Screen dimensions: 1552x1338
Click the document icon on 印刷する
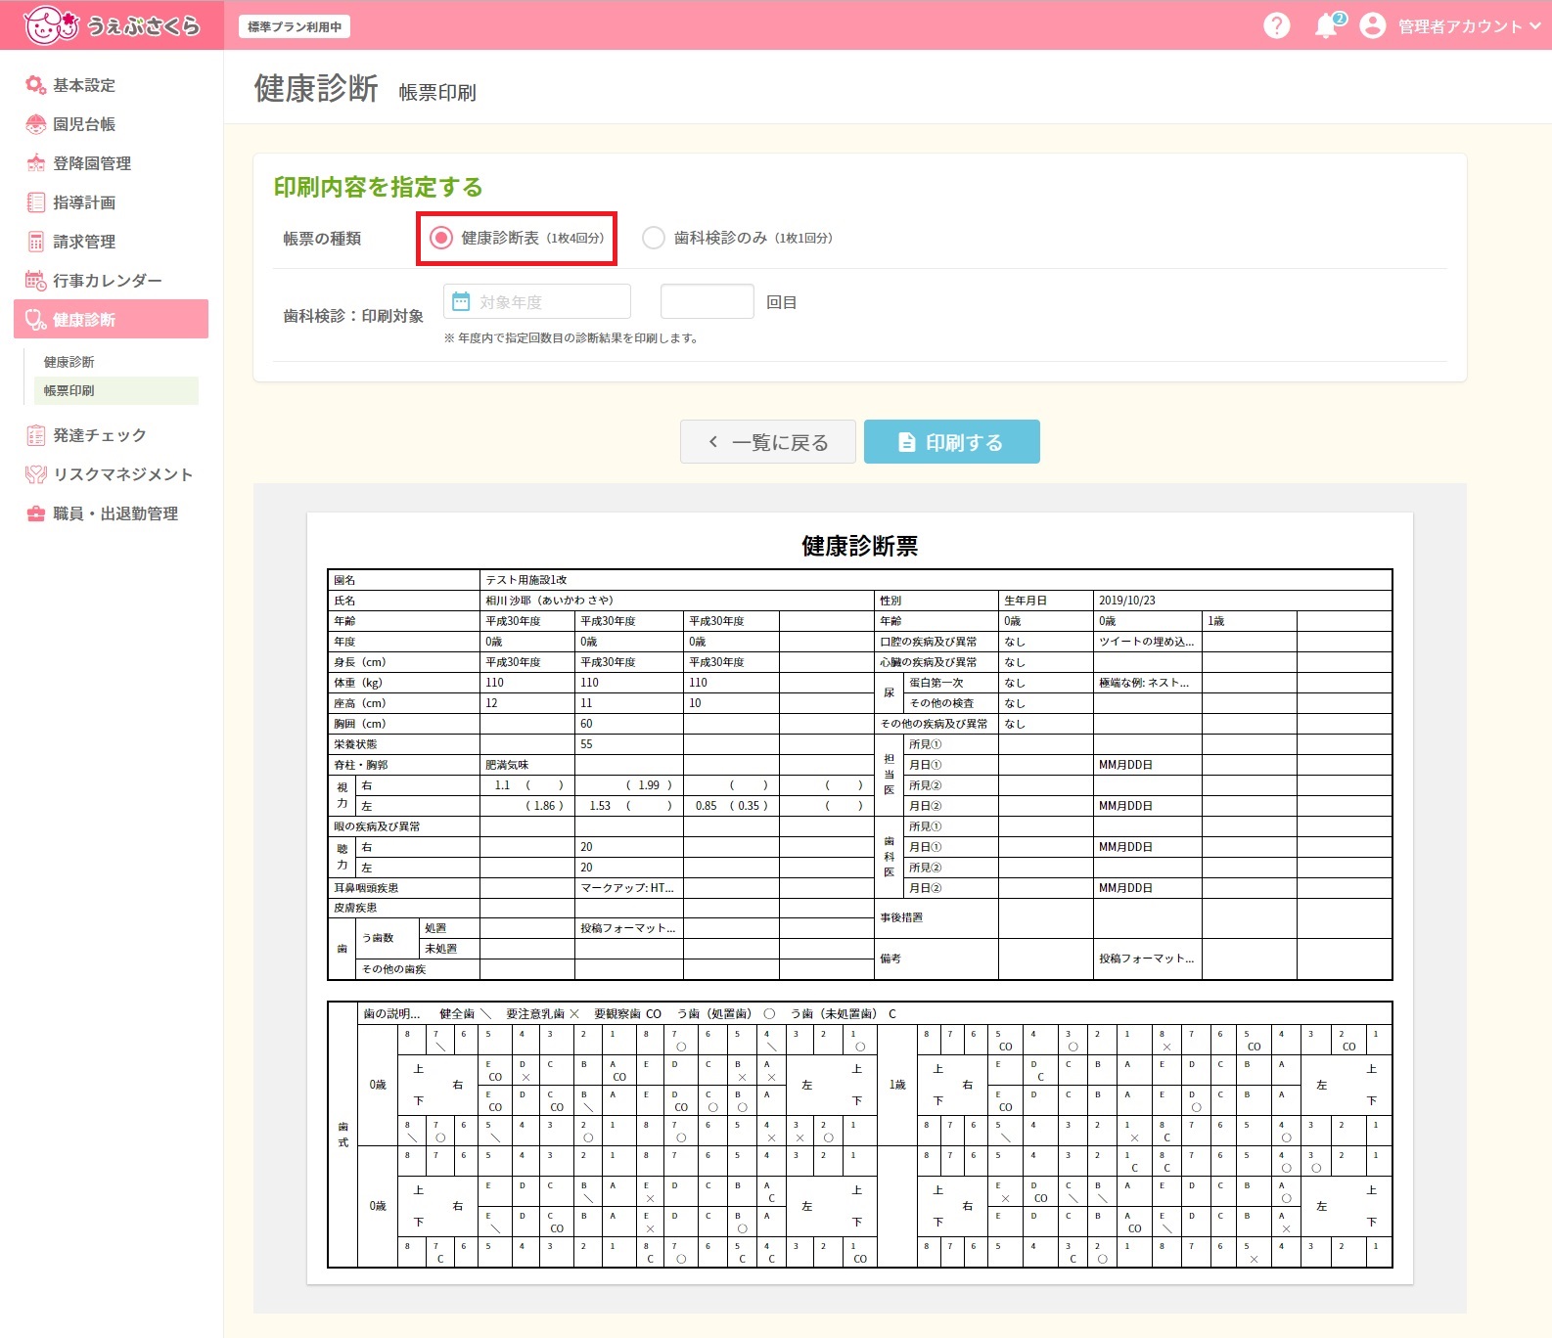click(x=907, y=442)
